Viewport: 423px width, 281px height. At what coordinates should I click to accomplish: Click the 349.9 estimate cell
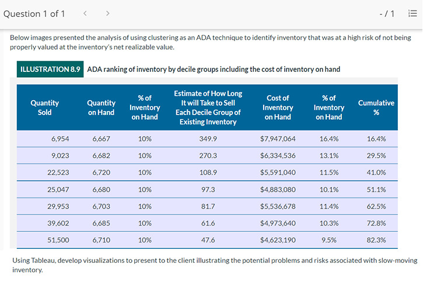pyautogui.click(x=208, y=139)
